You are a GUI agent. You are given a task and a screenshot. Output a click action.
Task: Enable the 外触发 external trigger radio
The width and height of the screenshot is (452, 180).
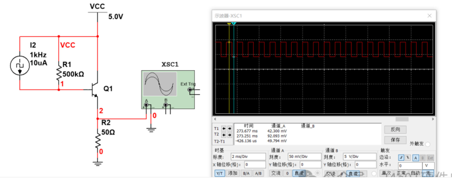click(428, 144)
